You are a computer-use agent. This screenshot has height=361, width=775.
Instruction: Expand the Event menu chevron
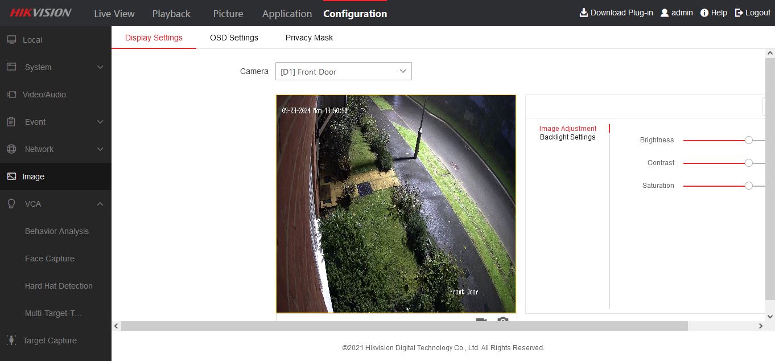click(100, 122)
